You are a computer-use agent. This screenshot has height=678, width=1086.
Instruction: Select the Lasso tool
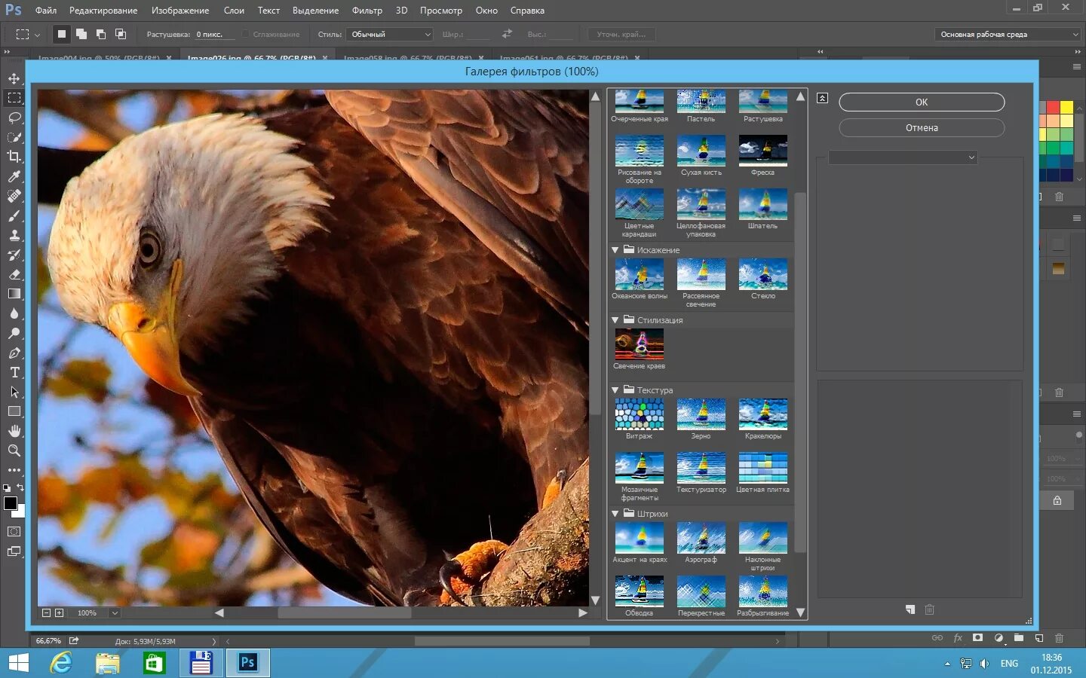(14, 118)
